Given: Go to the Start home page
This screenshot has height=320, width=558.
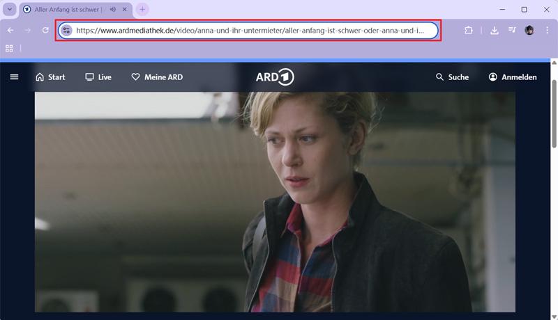Looking at the screenshot, I should coord(50,77).
